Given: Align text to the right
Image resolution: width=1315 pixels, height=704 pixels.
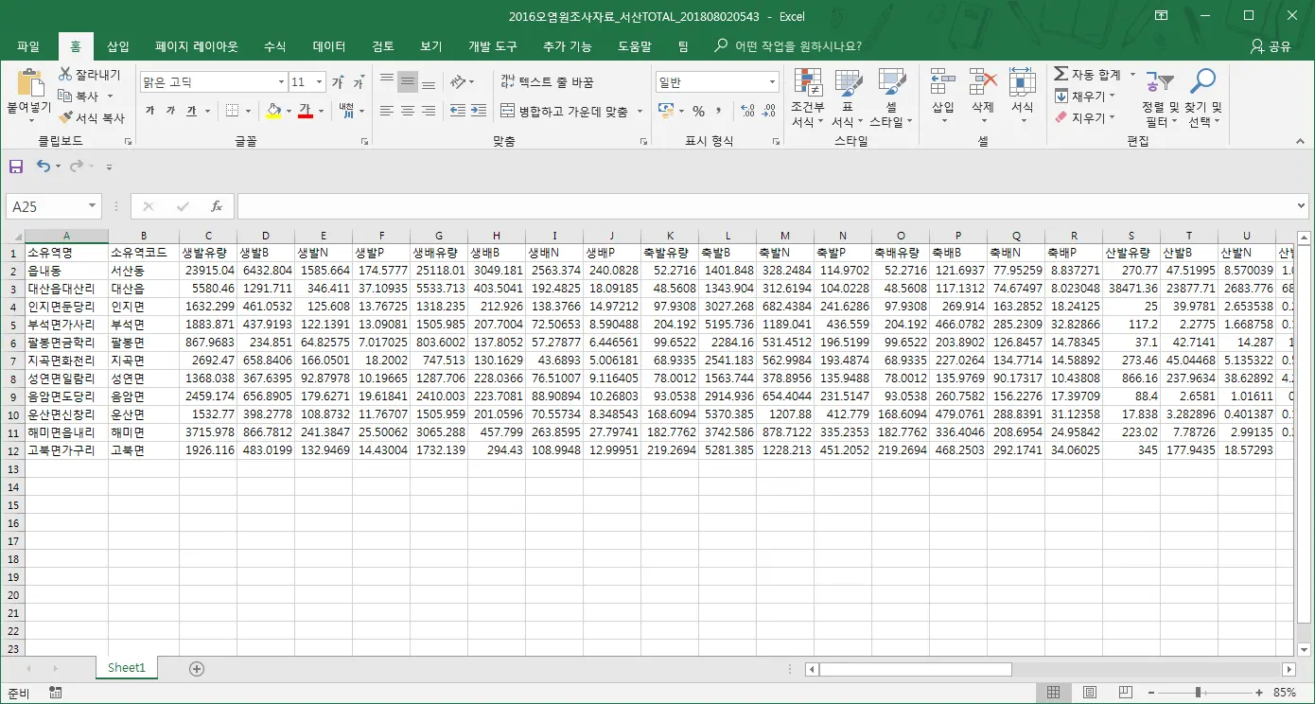Looking at the screenshot, I should 429,111.
